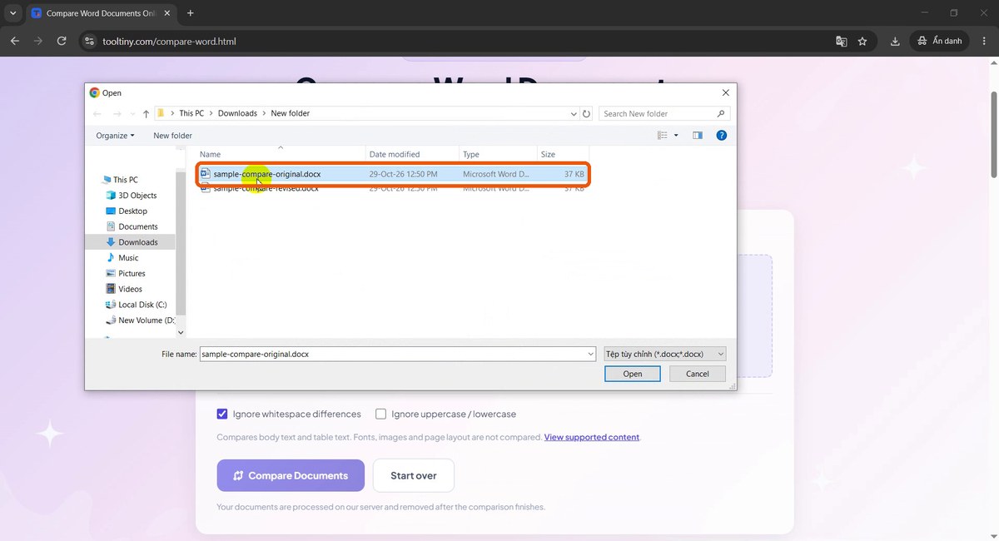Screen dimensions: 999x541
Task: Go up one folder level
Action: tap(146, 114)
